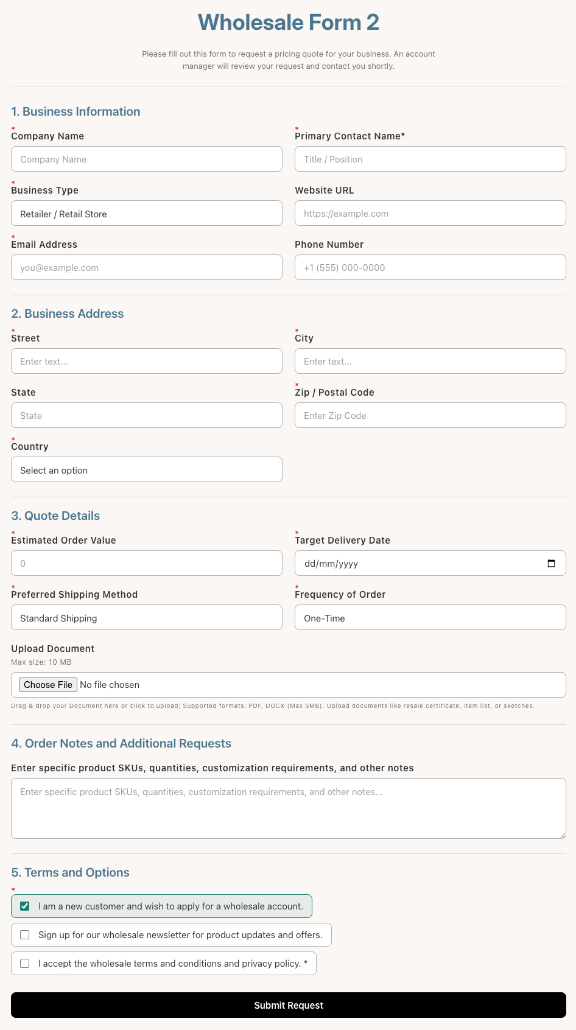This screenshot has height=1030, width=576.
Task: Expand the Country select an option dropdown
Action: pos(147,469)
